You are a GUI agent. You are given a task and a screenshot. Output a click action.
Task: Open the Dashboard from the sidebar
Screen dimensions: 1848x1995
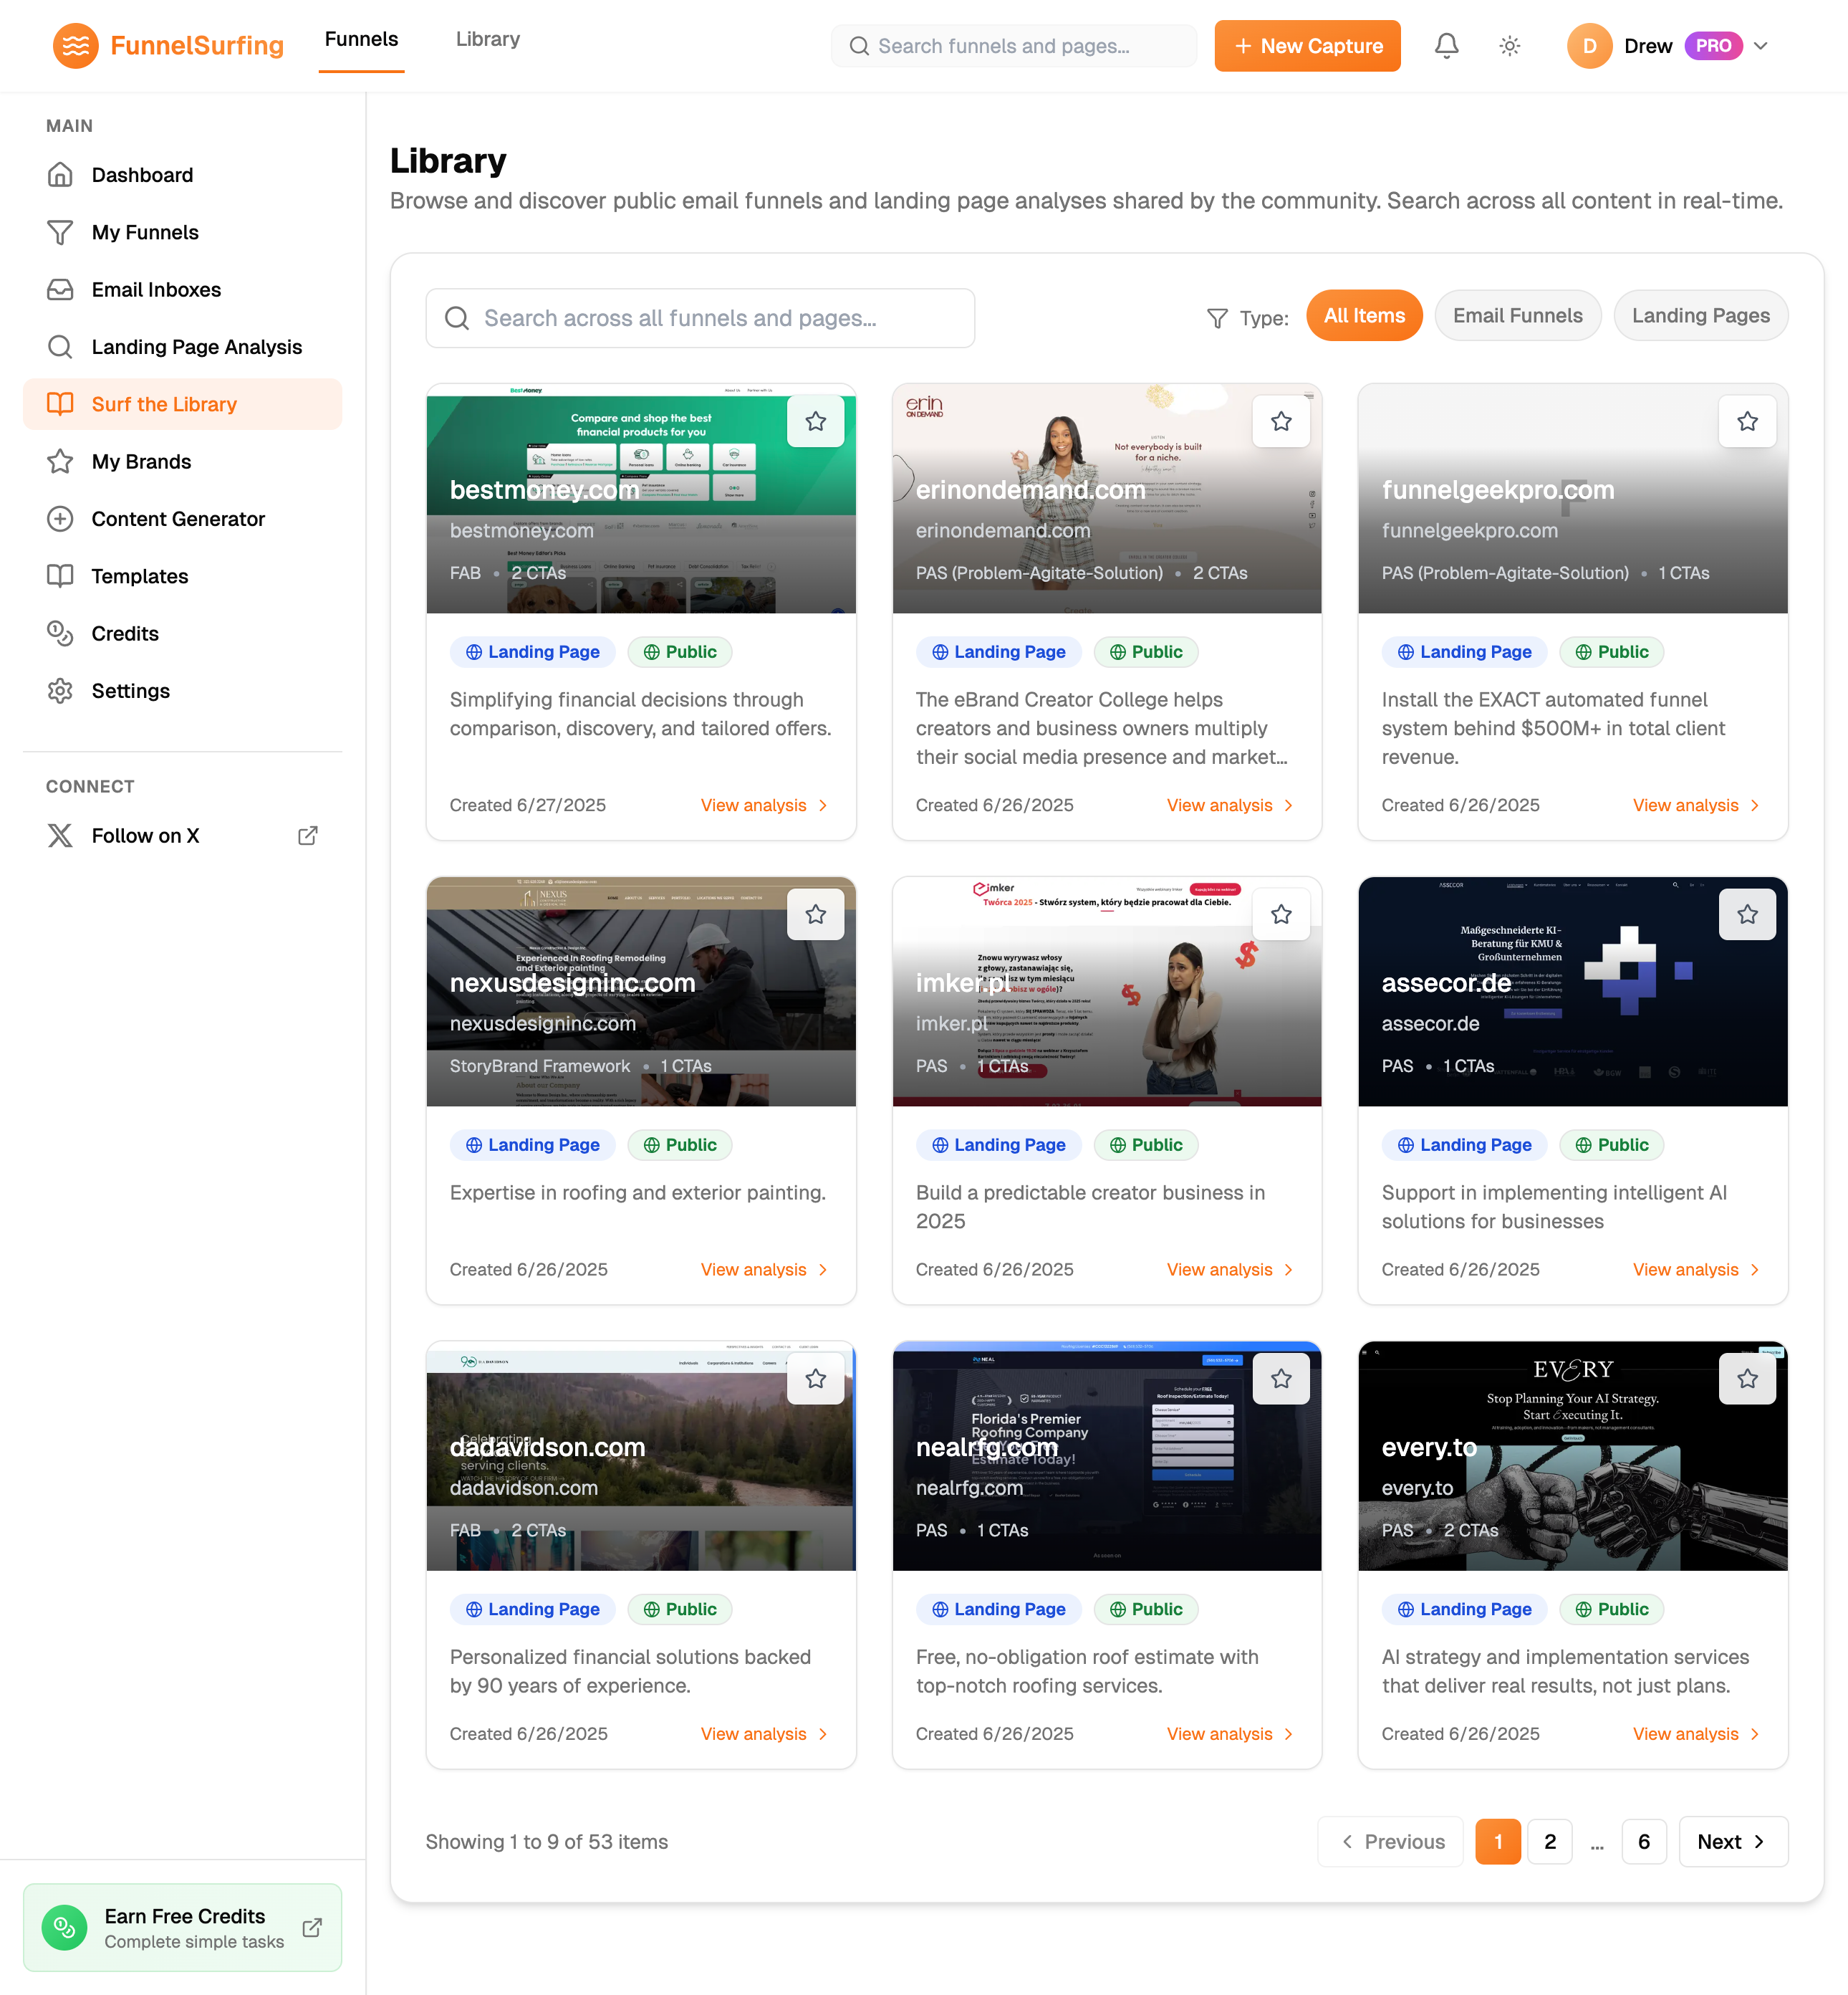(142, 174)
